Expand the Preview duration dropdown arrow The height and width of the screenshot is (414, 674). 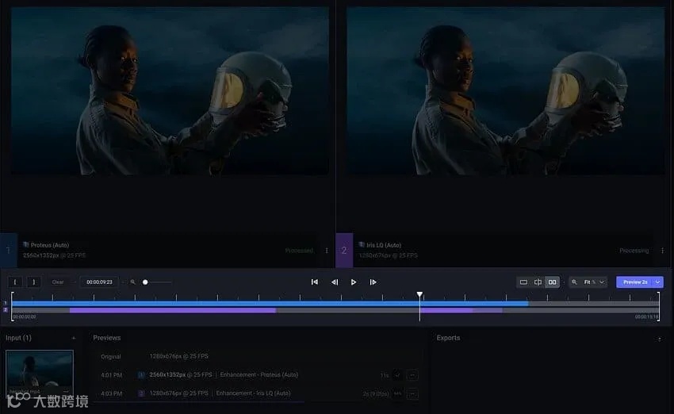click(x=658, y=282)
